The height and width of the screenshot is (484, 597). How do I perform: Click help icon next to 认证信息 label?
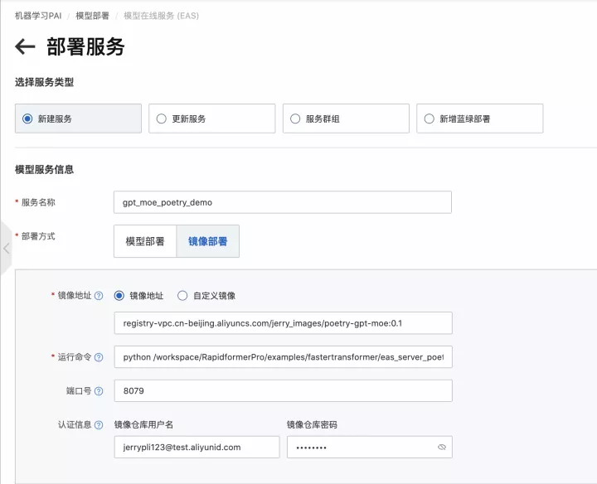tap(99, 425)
